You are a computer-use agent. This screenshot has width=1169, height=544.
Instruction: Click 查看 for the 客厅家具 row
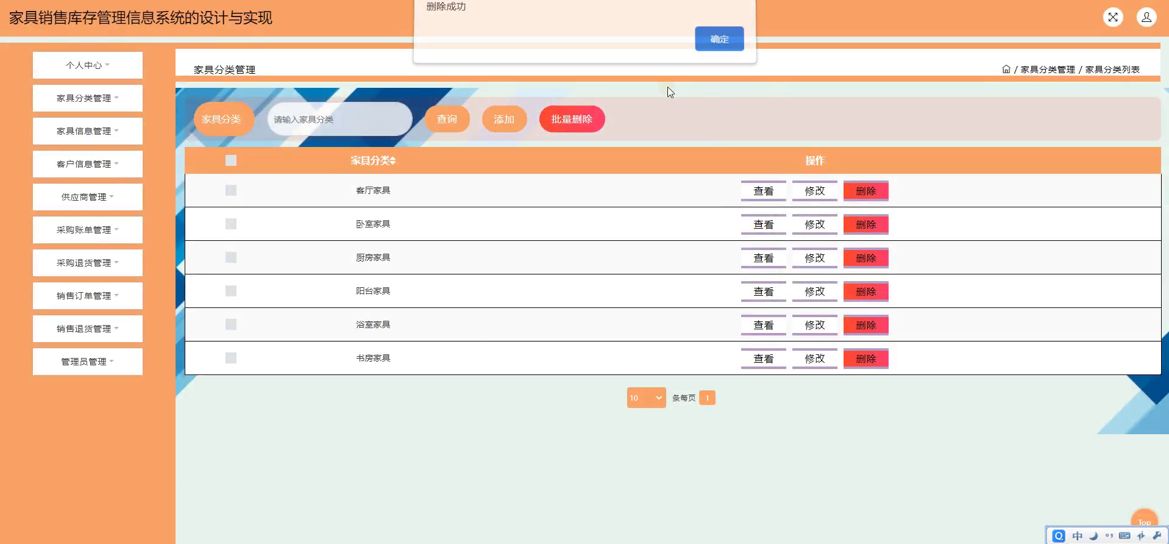tap(763, 191)
